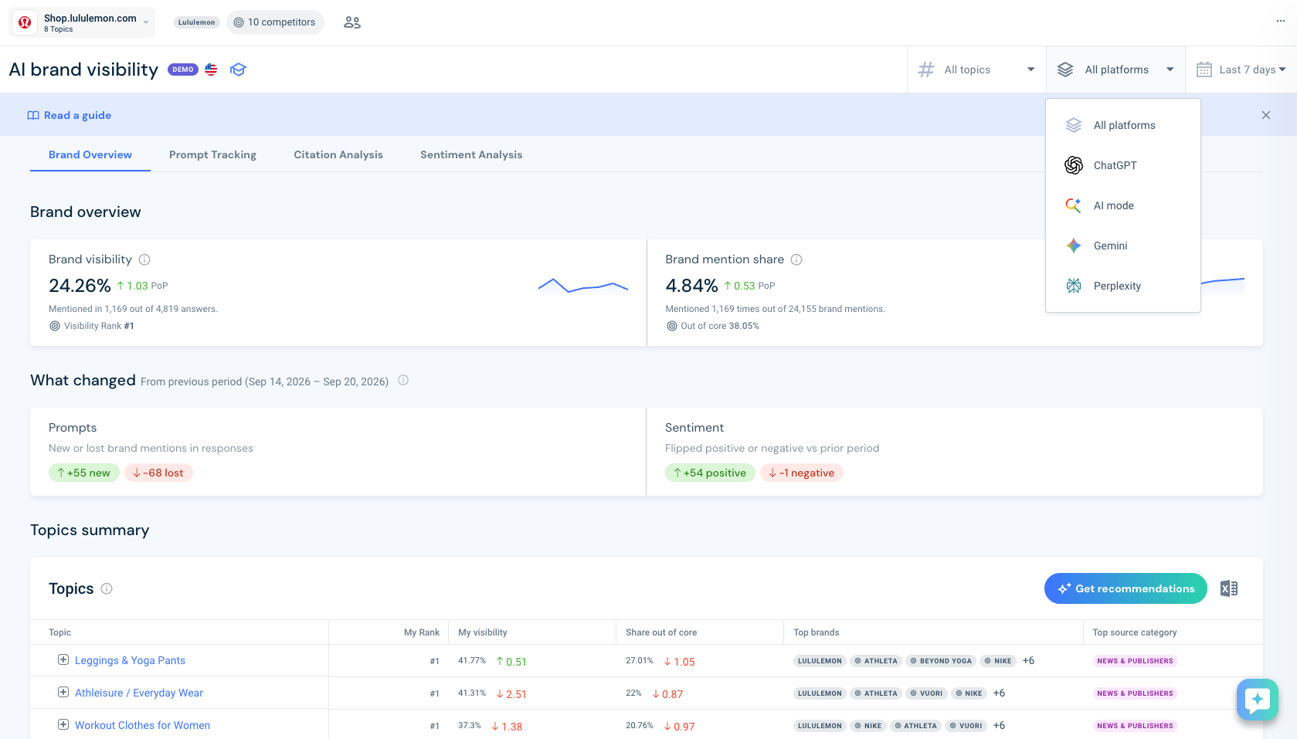This screenshot has height=739, width=1297.
Task: Click info icon beside What changed period
Action: pyautogui.click(x=403, y=380)
